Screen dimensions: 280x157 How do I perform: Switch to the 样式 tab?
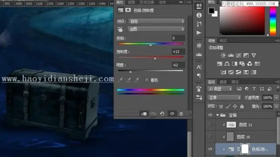click(x=223, y=41)
